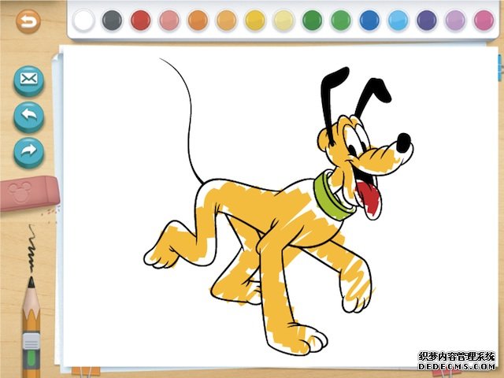This screenshot has height=378, width=504.
Task: Click Pluto's black nose on canvas
Action: click(x=403, y=143)
